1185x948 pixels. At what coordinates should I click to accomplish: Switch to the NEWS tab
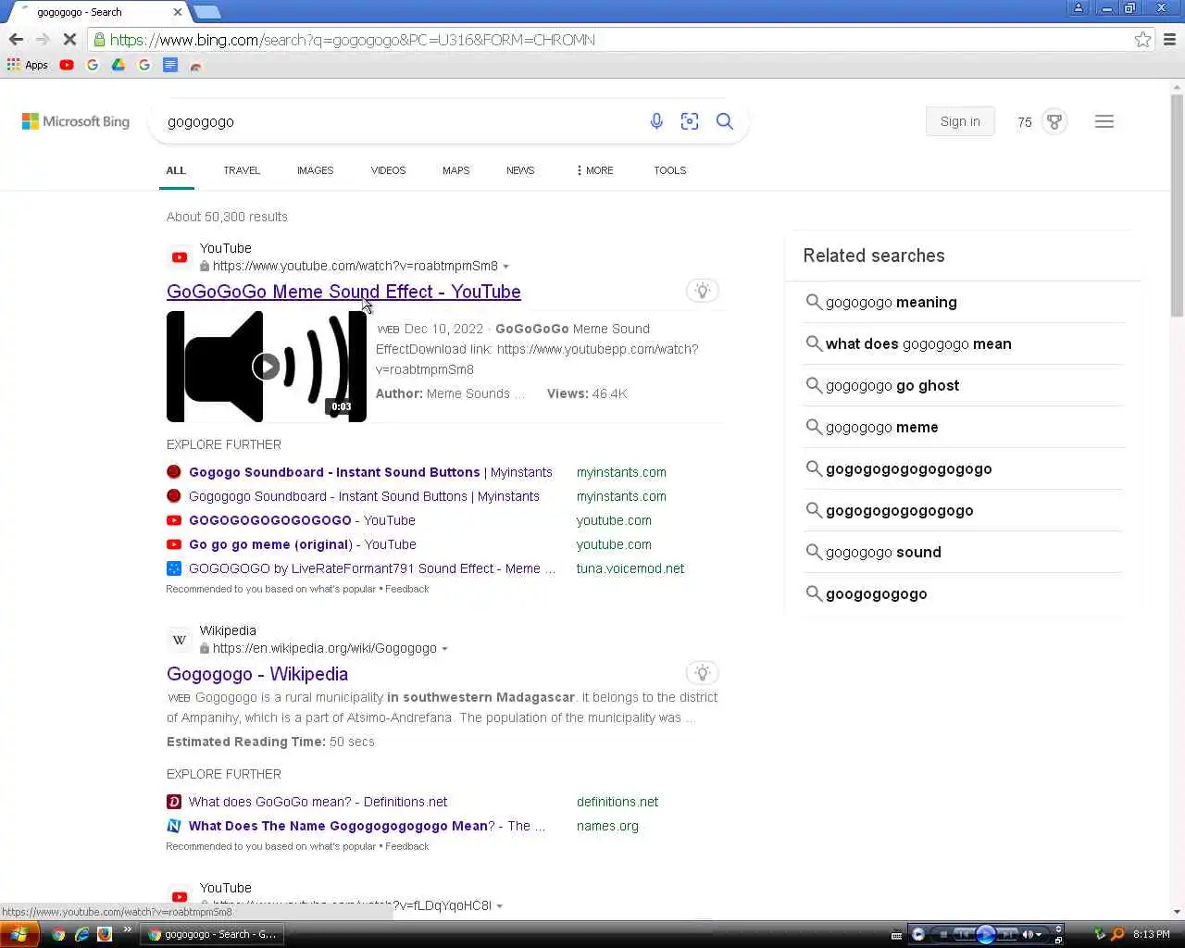tap(520, 170)
